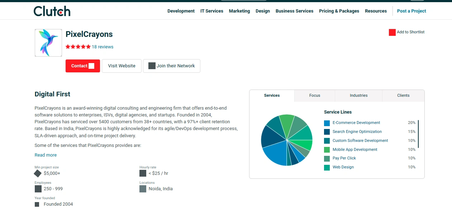452x220 pixels.
Task: Open the Pay Per Click service link
Action: point(344,158)
